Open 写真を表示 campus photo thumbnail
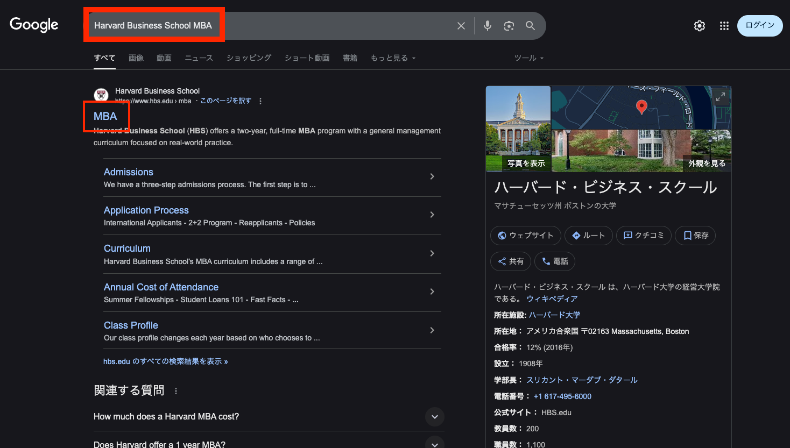This screenshot has width=790, height=448. point(518,129)
